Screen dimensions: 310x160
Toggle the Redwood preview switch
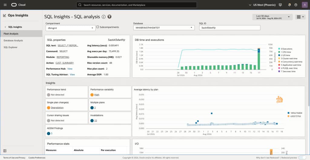pos(302,158)
